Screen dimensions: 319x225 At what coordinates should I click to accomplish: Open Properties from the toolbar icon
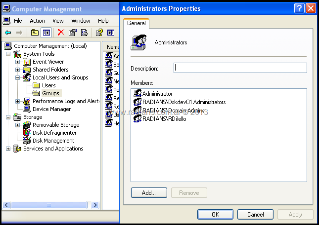pos(73,33)
